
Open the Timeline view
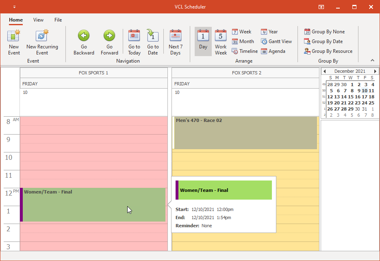(244, 51)
